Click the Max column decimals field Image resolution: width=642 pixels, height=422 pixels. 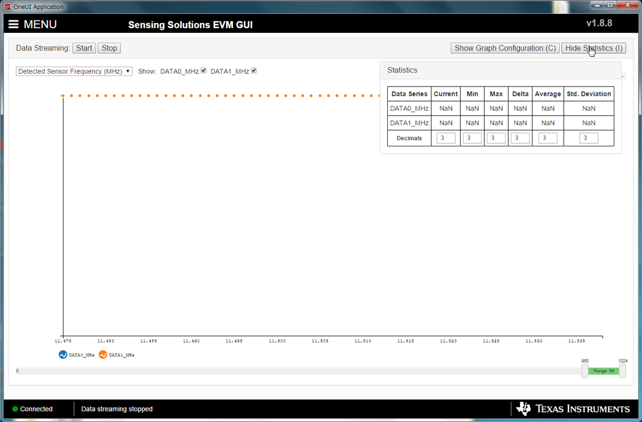coord(496,138)
